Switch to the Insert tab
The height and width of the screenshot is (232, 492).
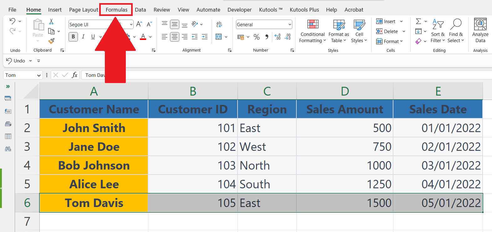pos(55,10)
